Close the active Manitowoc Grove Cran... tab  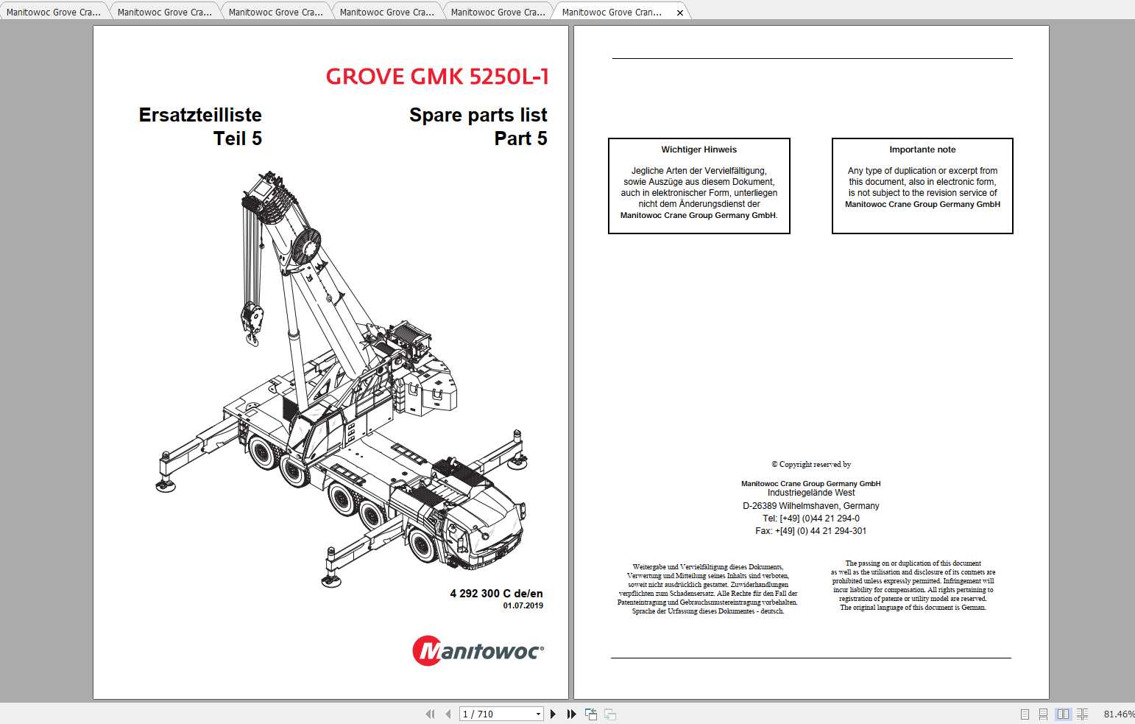679,13
